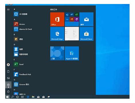The height and width of the screenshot is (103, 135).
Task: Open Groove music app
Action: (x=16, y=84)
